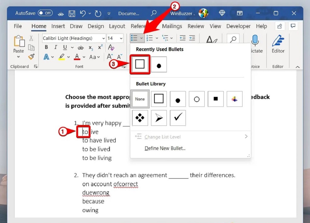310x223 pixels.
Task: Select the hollow square recently used bullet
Action: tap(140, 64)
